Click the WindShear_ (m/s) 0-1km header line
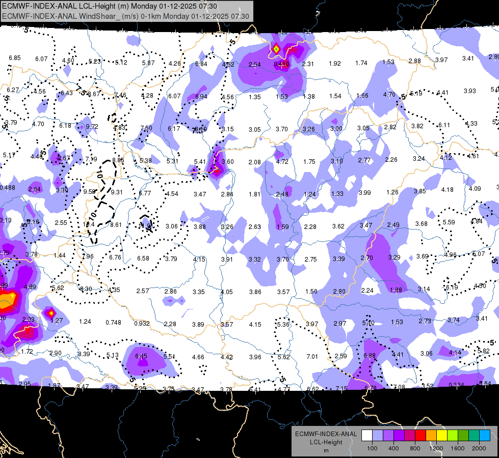 pyautogui.click(x=125, y=16)
